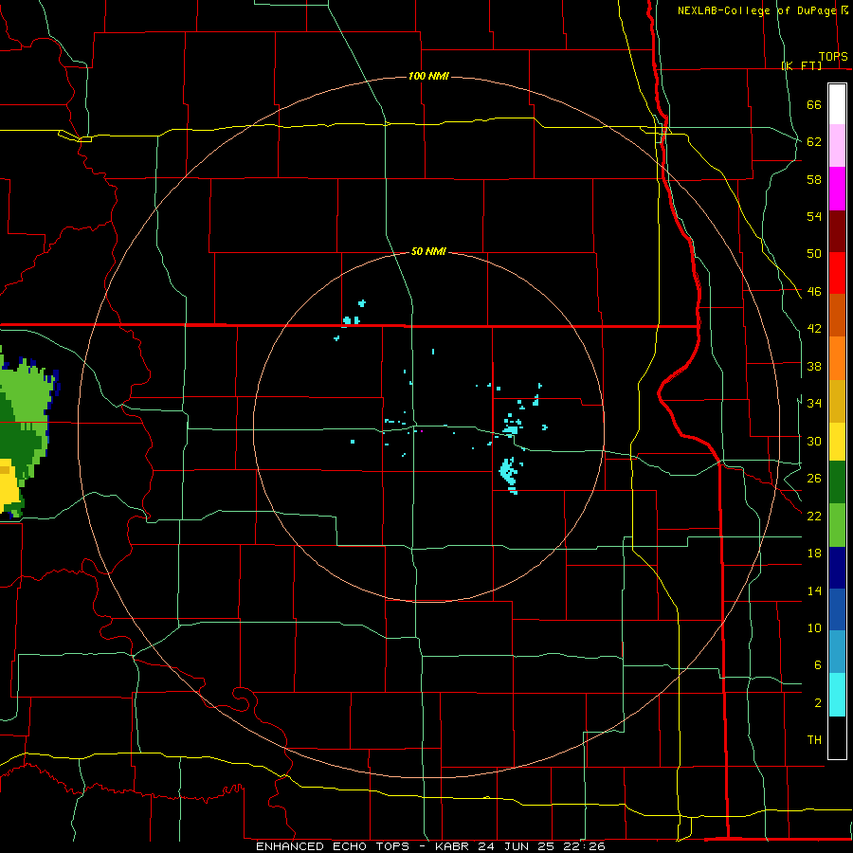Click the legend value '38'
This screenshot has width=853, height=853.
tap(814, 366)
